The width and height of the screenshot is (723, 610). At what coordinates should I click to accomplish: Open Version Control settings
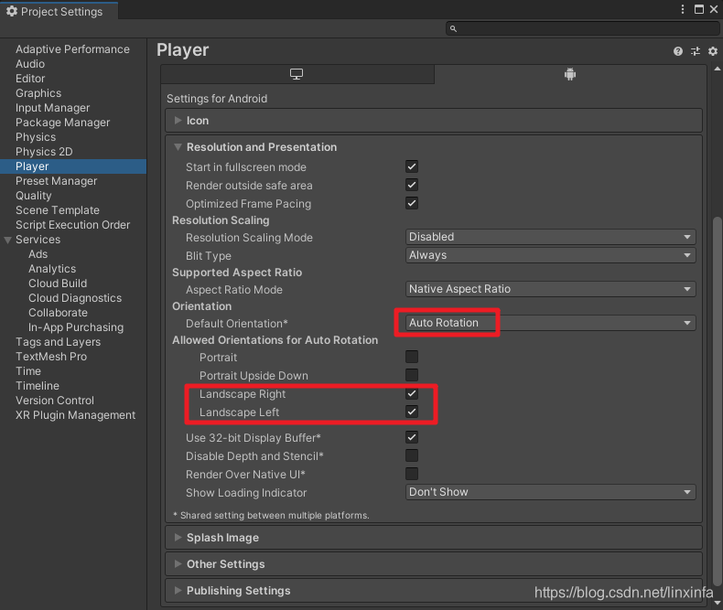click(54, 401)
